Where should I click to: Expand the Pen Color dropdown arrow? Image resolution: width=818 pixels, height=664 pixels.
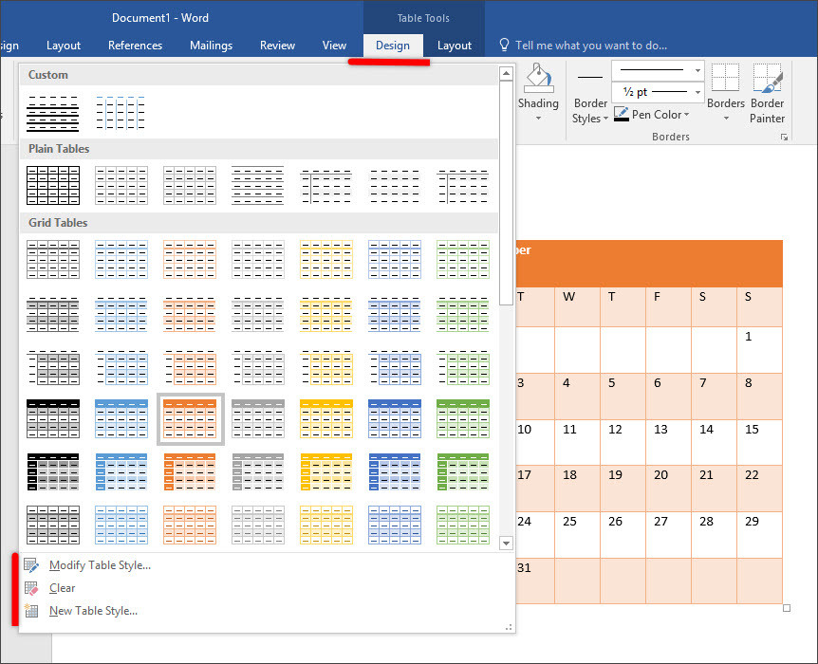[x=685, y=114]
